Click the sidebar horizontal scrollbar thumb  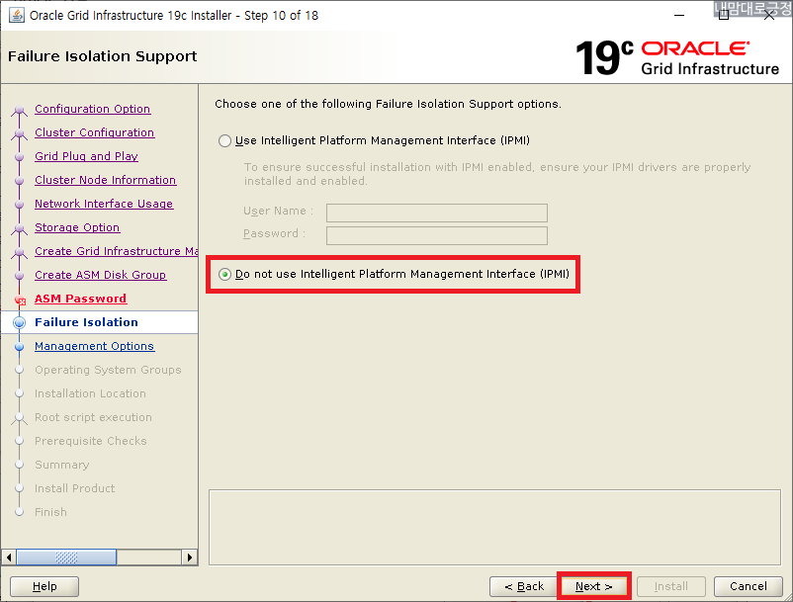[66, 558]
